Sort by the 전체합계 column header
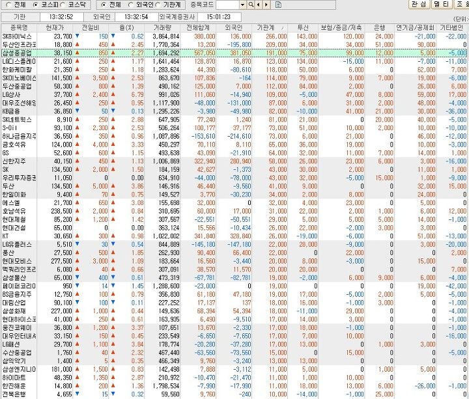469x399 pixels. click(x=198, y=28)
